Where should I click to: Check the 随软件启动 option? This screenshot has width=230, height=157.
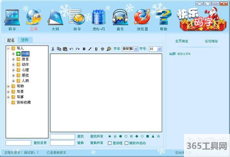(x=127, y=143)
